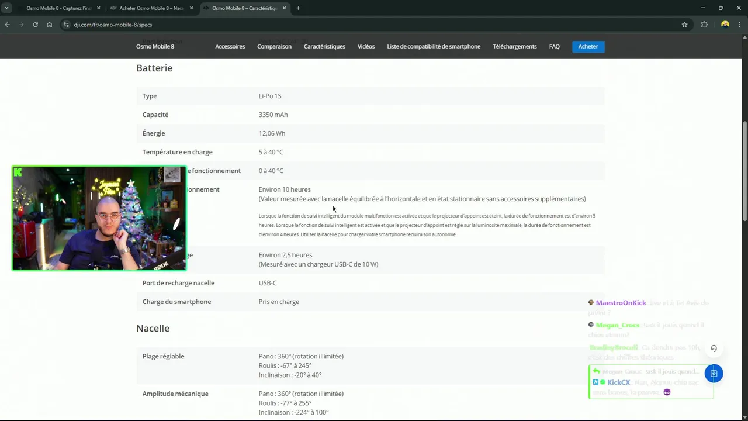This screenshot has width=748, height=421.
Task: Select the 'Osmo Mobile 8 – Caractéristiques' tab
Action: [244, 8]
